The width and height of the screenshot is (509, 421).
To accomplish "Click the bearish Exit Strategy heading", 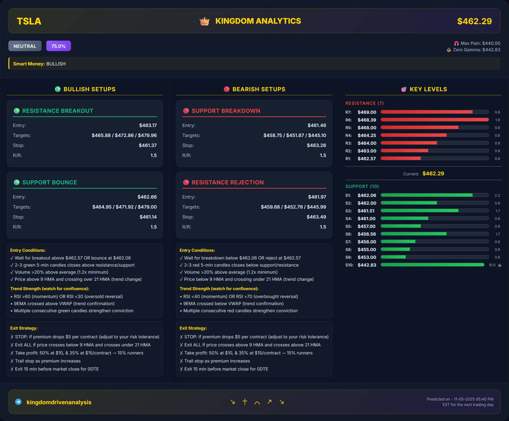I will click(x=193, y=328).
